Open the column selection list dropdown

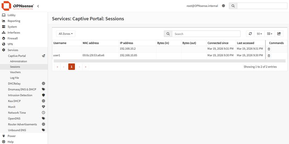(x=270, y=34)
